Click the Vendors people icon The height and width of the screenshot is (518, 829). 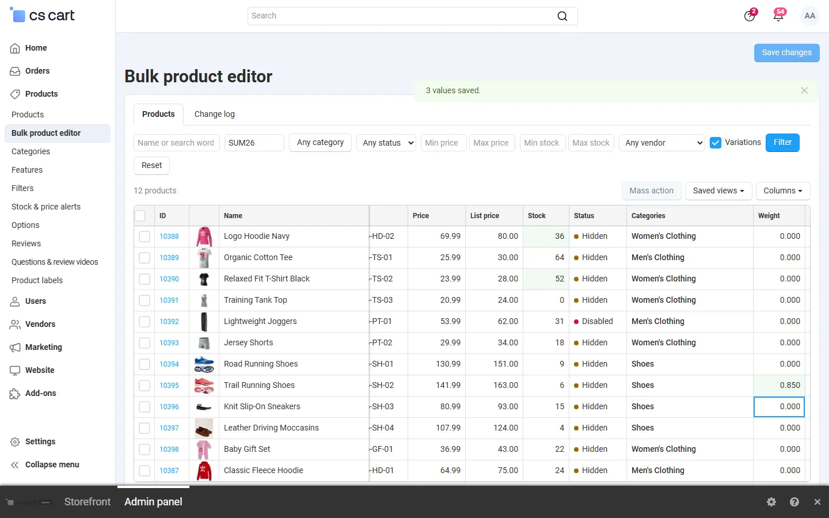(x=15, y=325)
